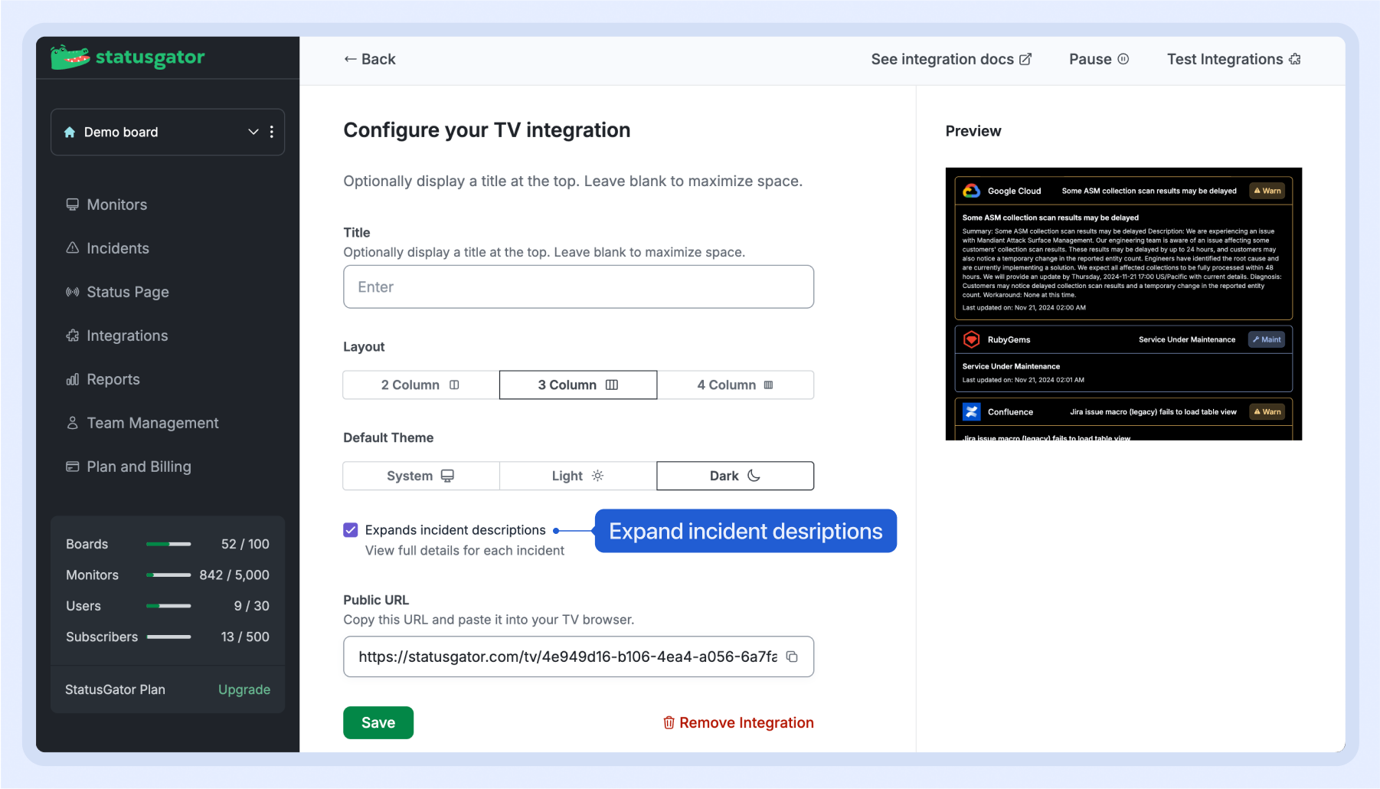This screenshot has height=789, width=1380.
Task: Click the RubyGems icon in preview
Action: coord(971,339)
